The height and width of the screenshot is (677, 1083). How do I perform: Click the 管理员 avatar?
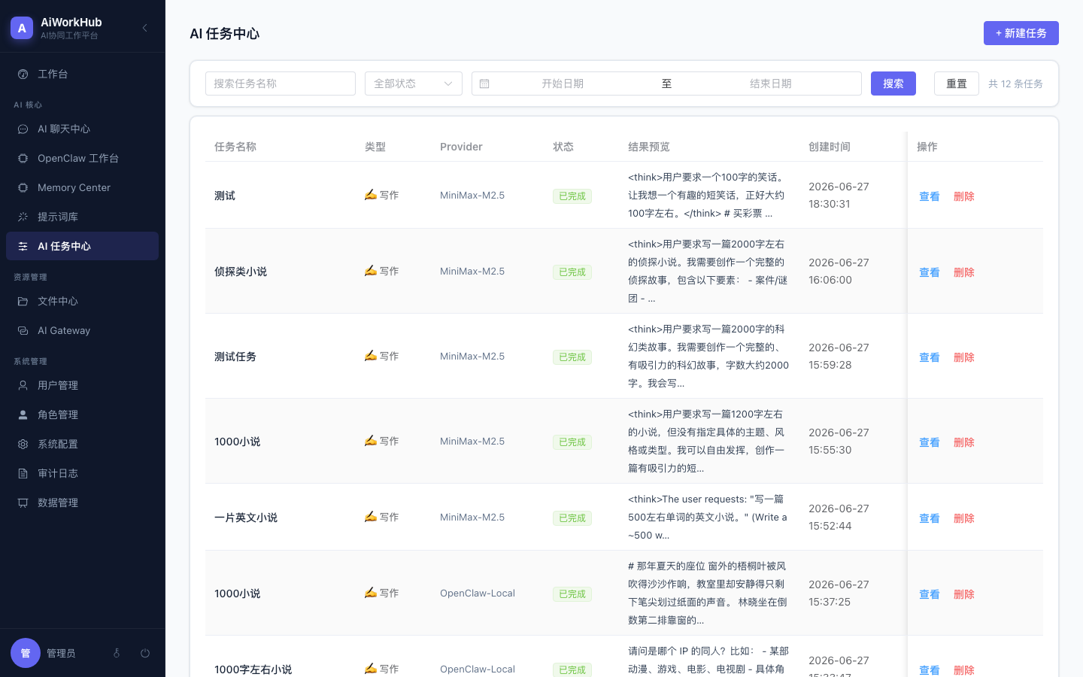pos(26,653)
